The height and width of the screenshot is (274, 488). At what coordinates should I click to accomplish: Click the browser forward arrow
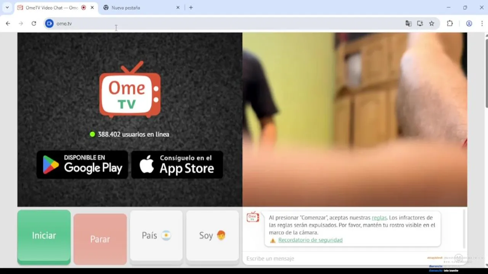21,24
